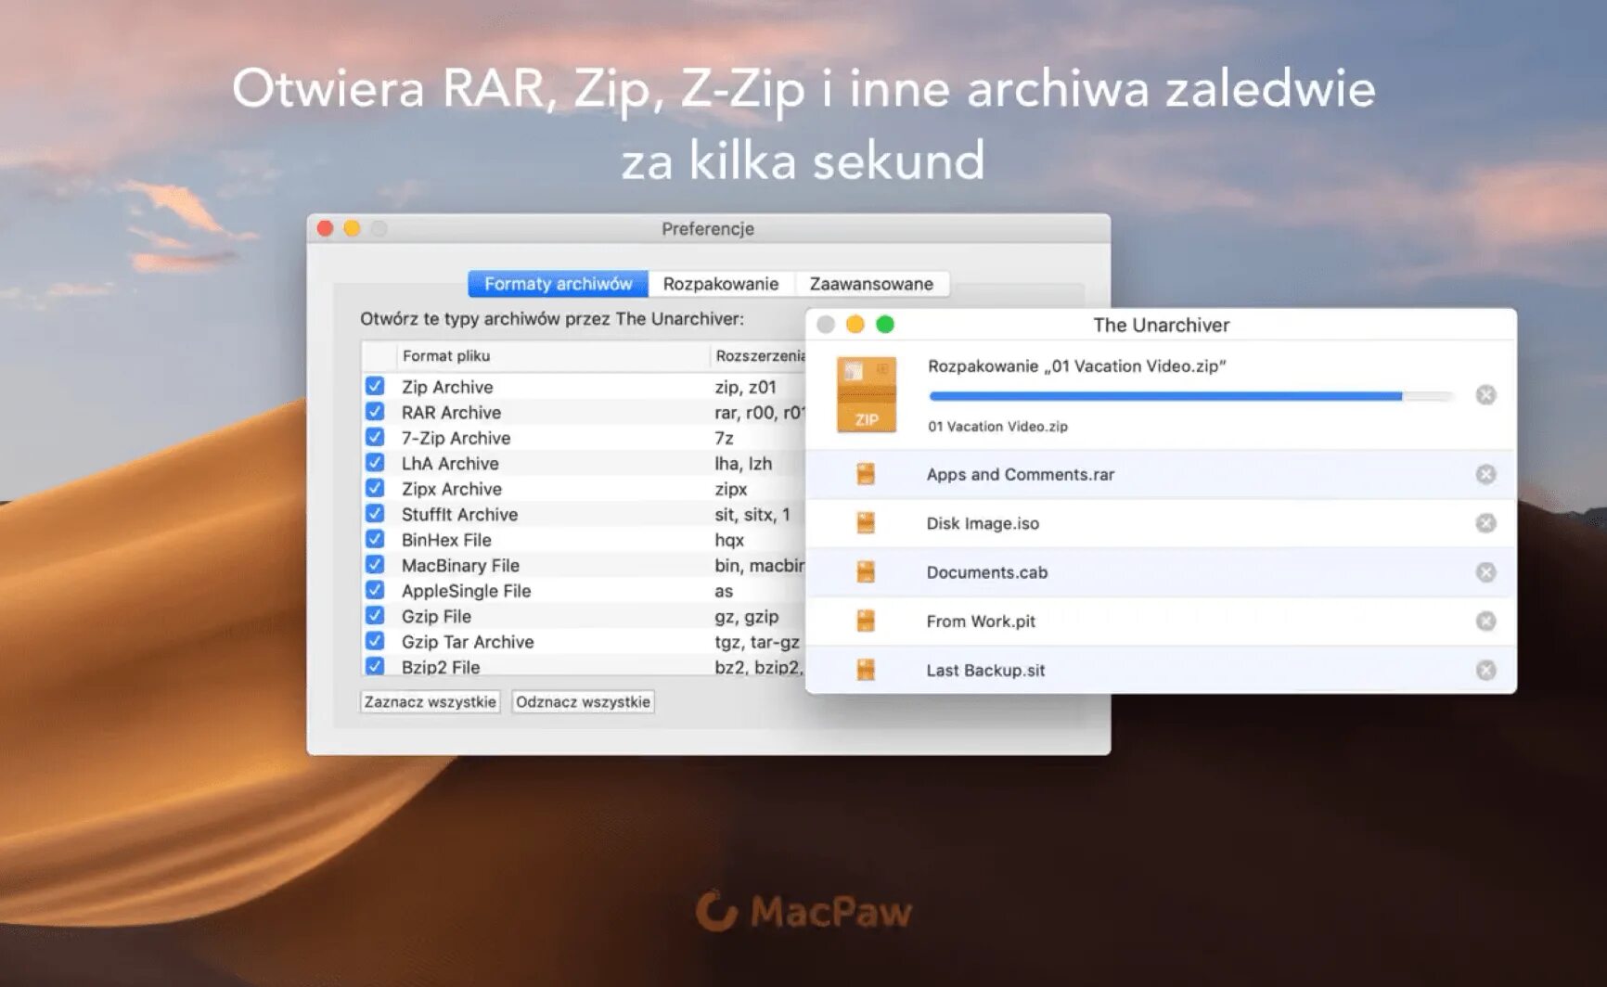The width and height of the screenshot is (1607, 987).
Task: Select the Documents.cab row
Action: click(x=1161, y=572)
